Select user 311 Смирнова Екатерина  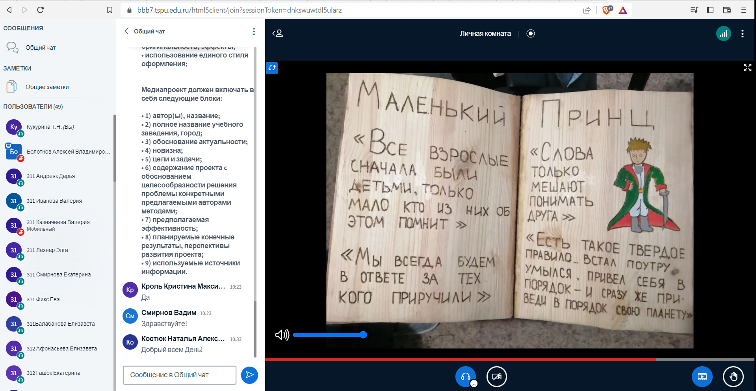58,274
